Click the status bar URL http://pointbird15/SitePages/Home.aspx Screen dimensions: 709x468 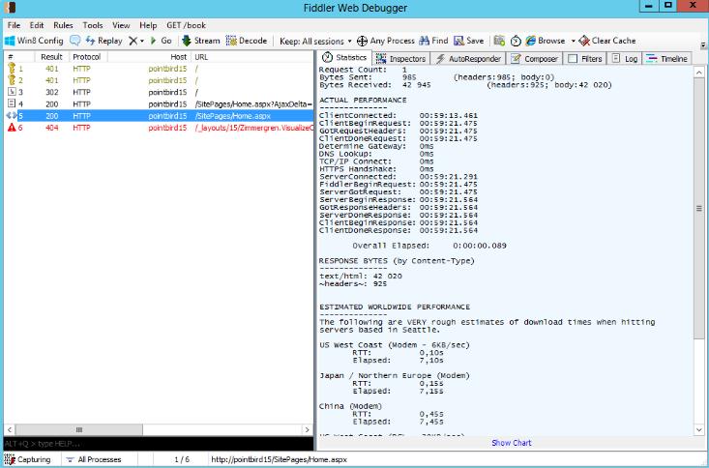point(279,459)
